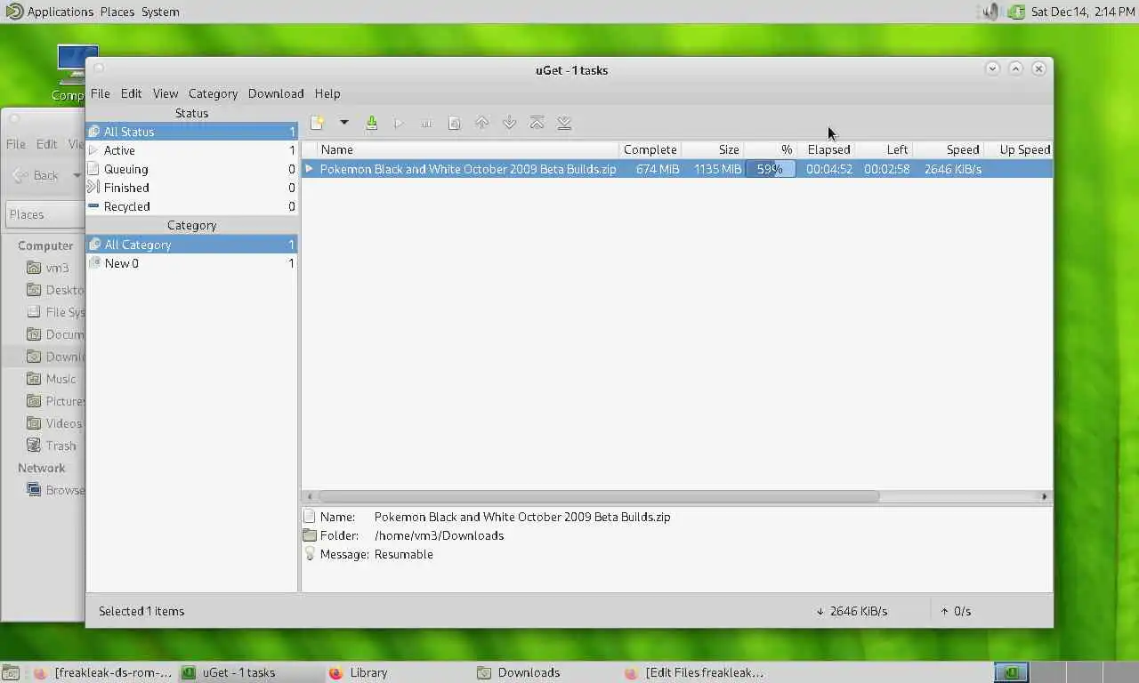Screen dimensions: 1139x683
Task: Select the Active status filter
Action: pos(191,150)
